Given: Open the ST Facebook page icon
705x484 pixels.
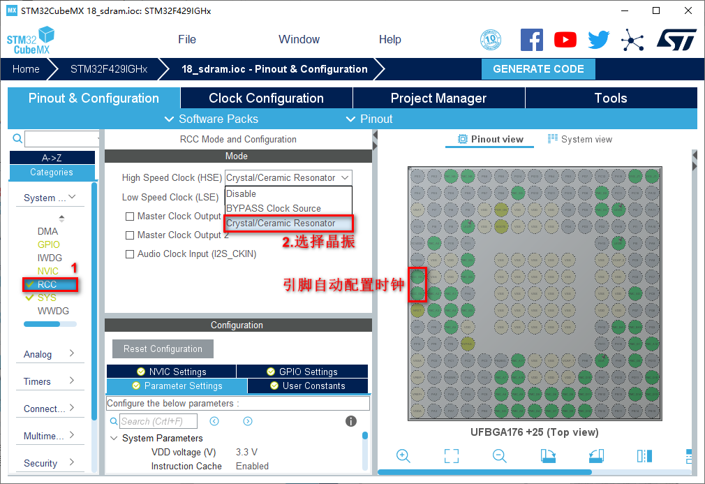Looking at the screenshot, I should (532, 40).
